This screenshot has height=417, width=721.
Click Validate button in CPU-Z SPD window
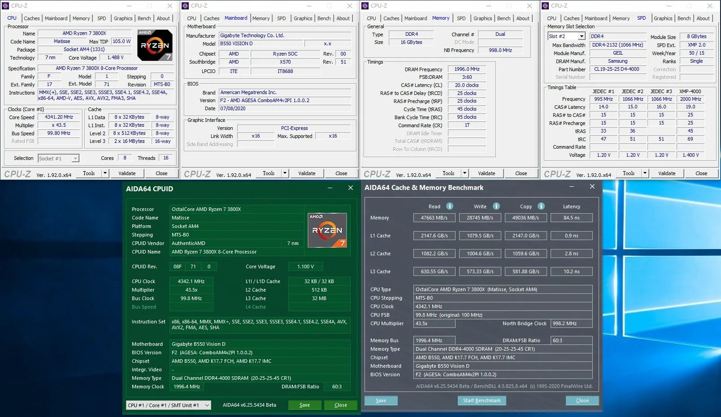tap(667, 173)
